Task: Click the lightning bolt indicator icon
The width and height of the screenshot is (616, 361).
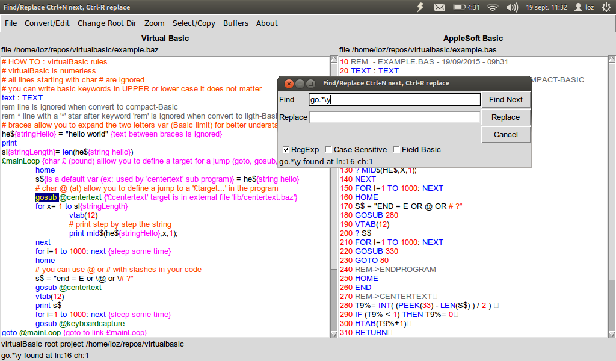Action: [x=420, y=7]
